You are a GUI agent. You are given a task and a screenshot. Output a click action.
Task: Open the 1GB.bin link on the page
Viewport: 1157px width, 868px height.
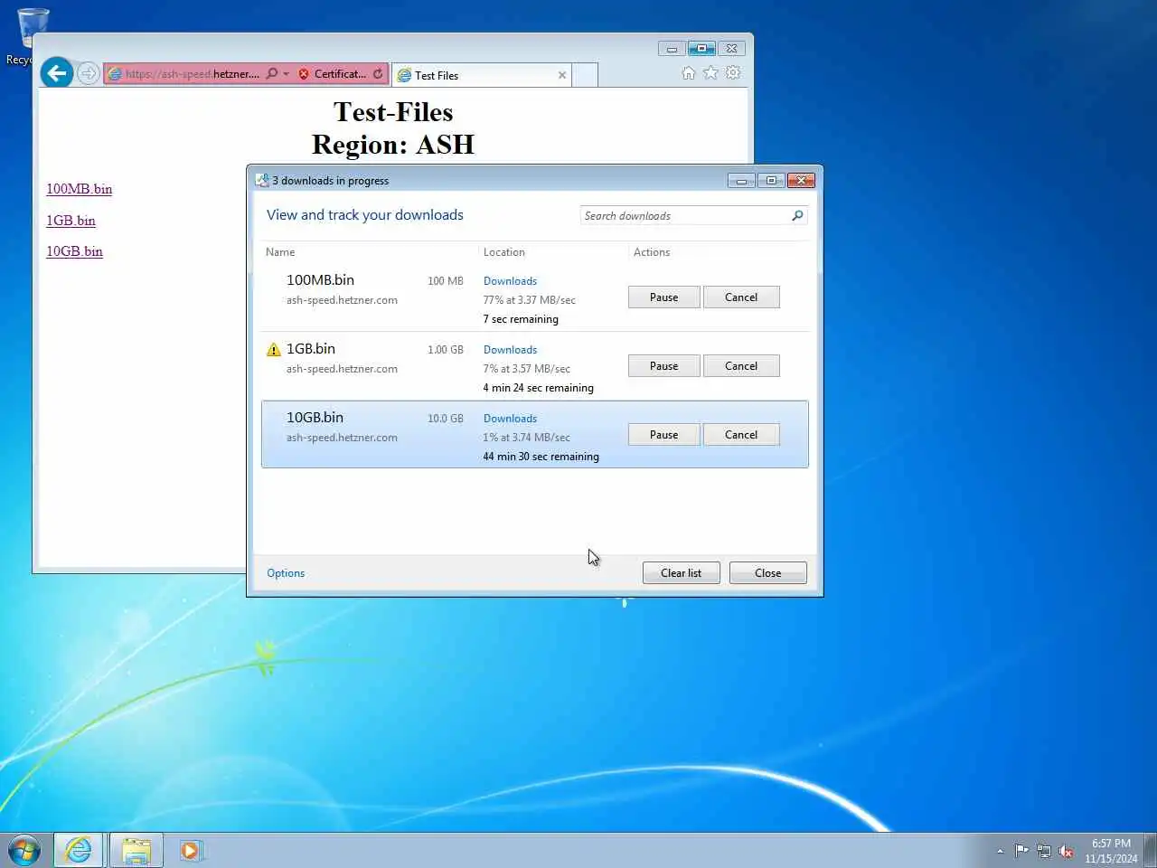tap(71, 221)
